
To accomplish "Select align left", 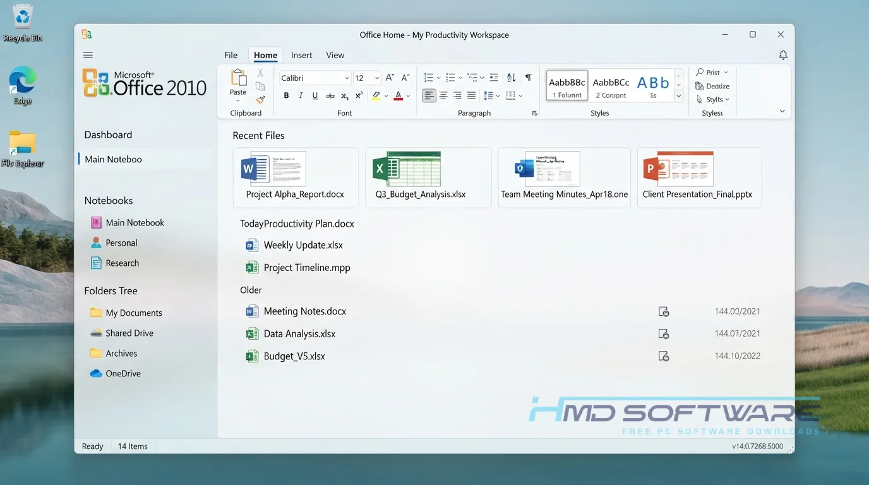I will 429,96.
